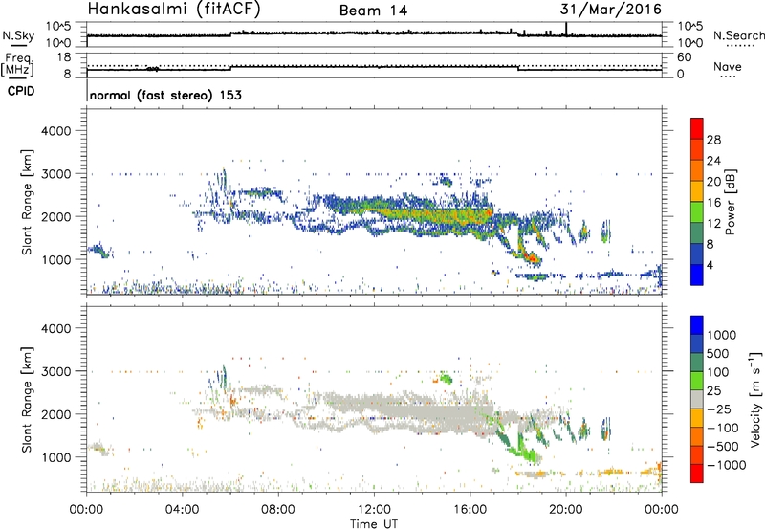Viewport: 765px width, 530px height.
Task: Click the 'Beam 14' label
Action: [373, 11]
